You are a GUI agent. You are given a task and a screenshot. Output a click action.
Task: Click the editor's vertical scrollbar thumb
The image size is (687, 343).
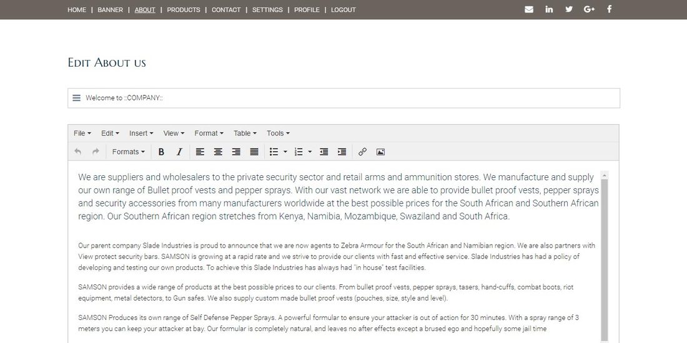(x=604, y=260)
